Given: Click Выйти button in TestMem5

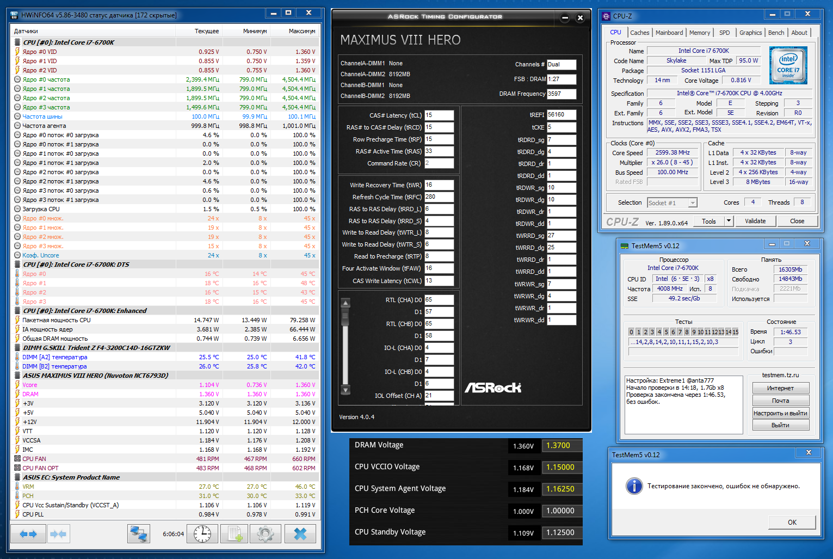Looking at the screenshot, I should (780, 425).
